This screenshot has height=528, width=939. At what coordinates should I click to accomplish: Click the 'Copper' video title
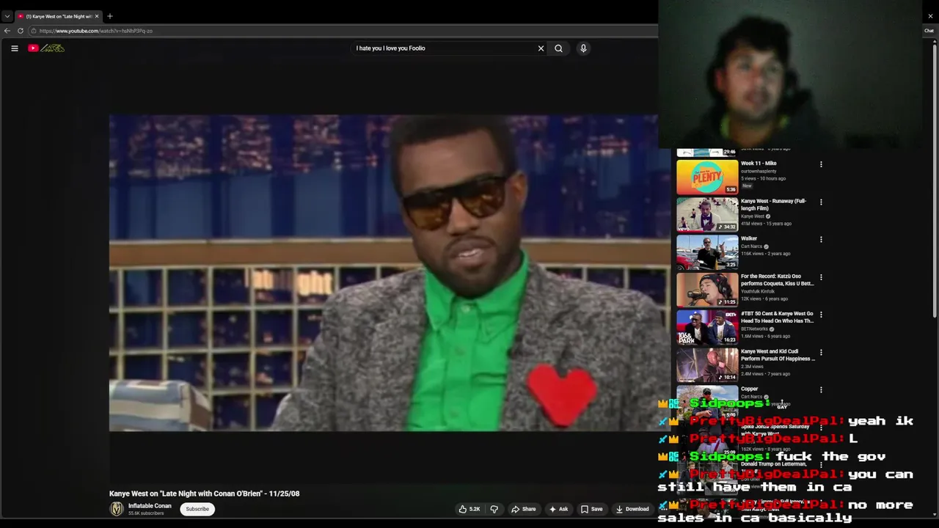tap(749, 389)
